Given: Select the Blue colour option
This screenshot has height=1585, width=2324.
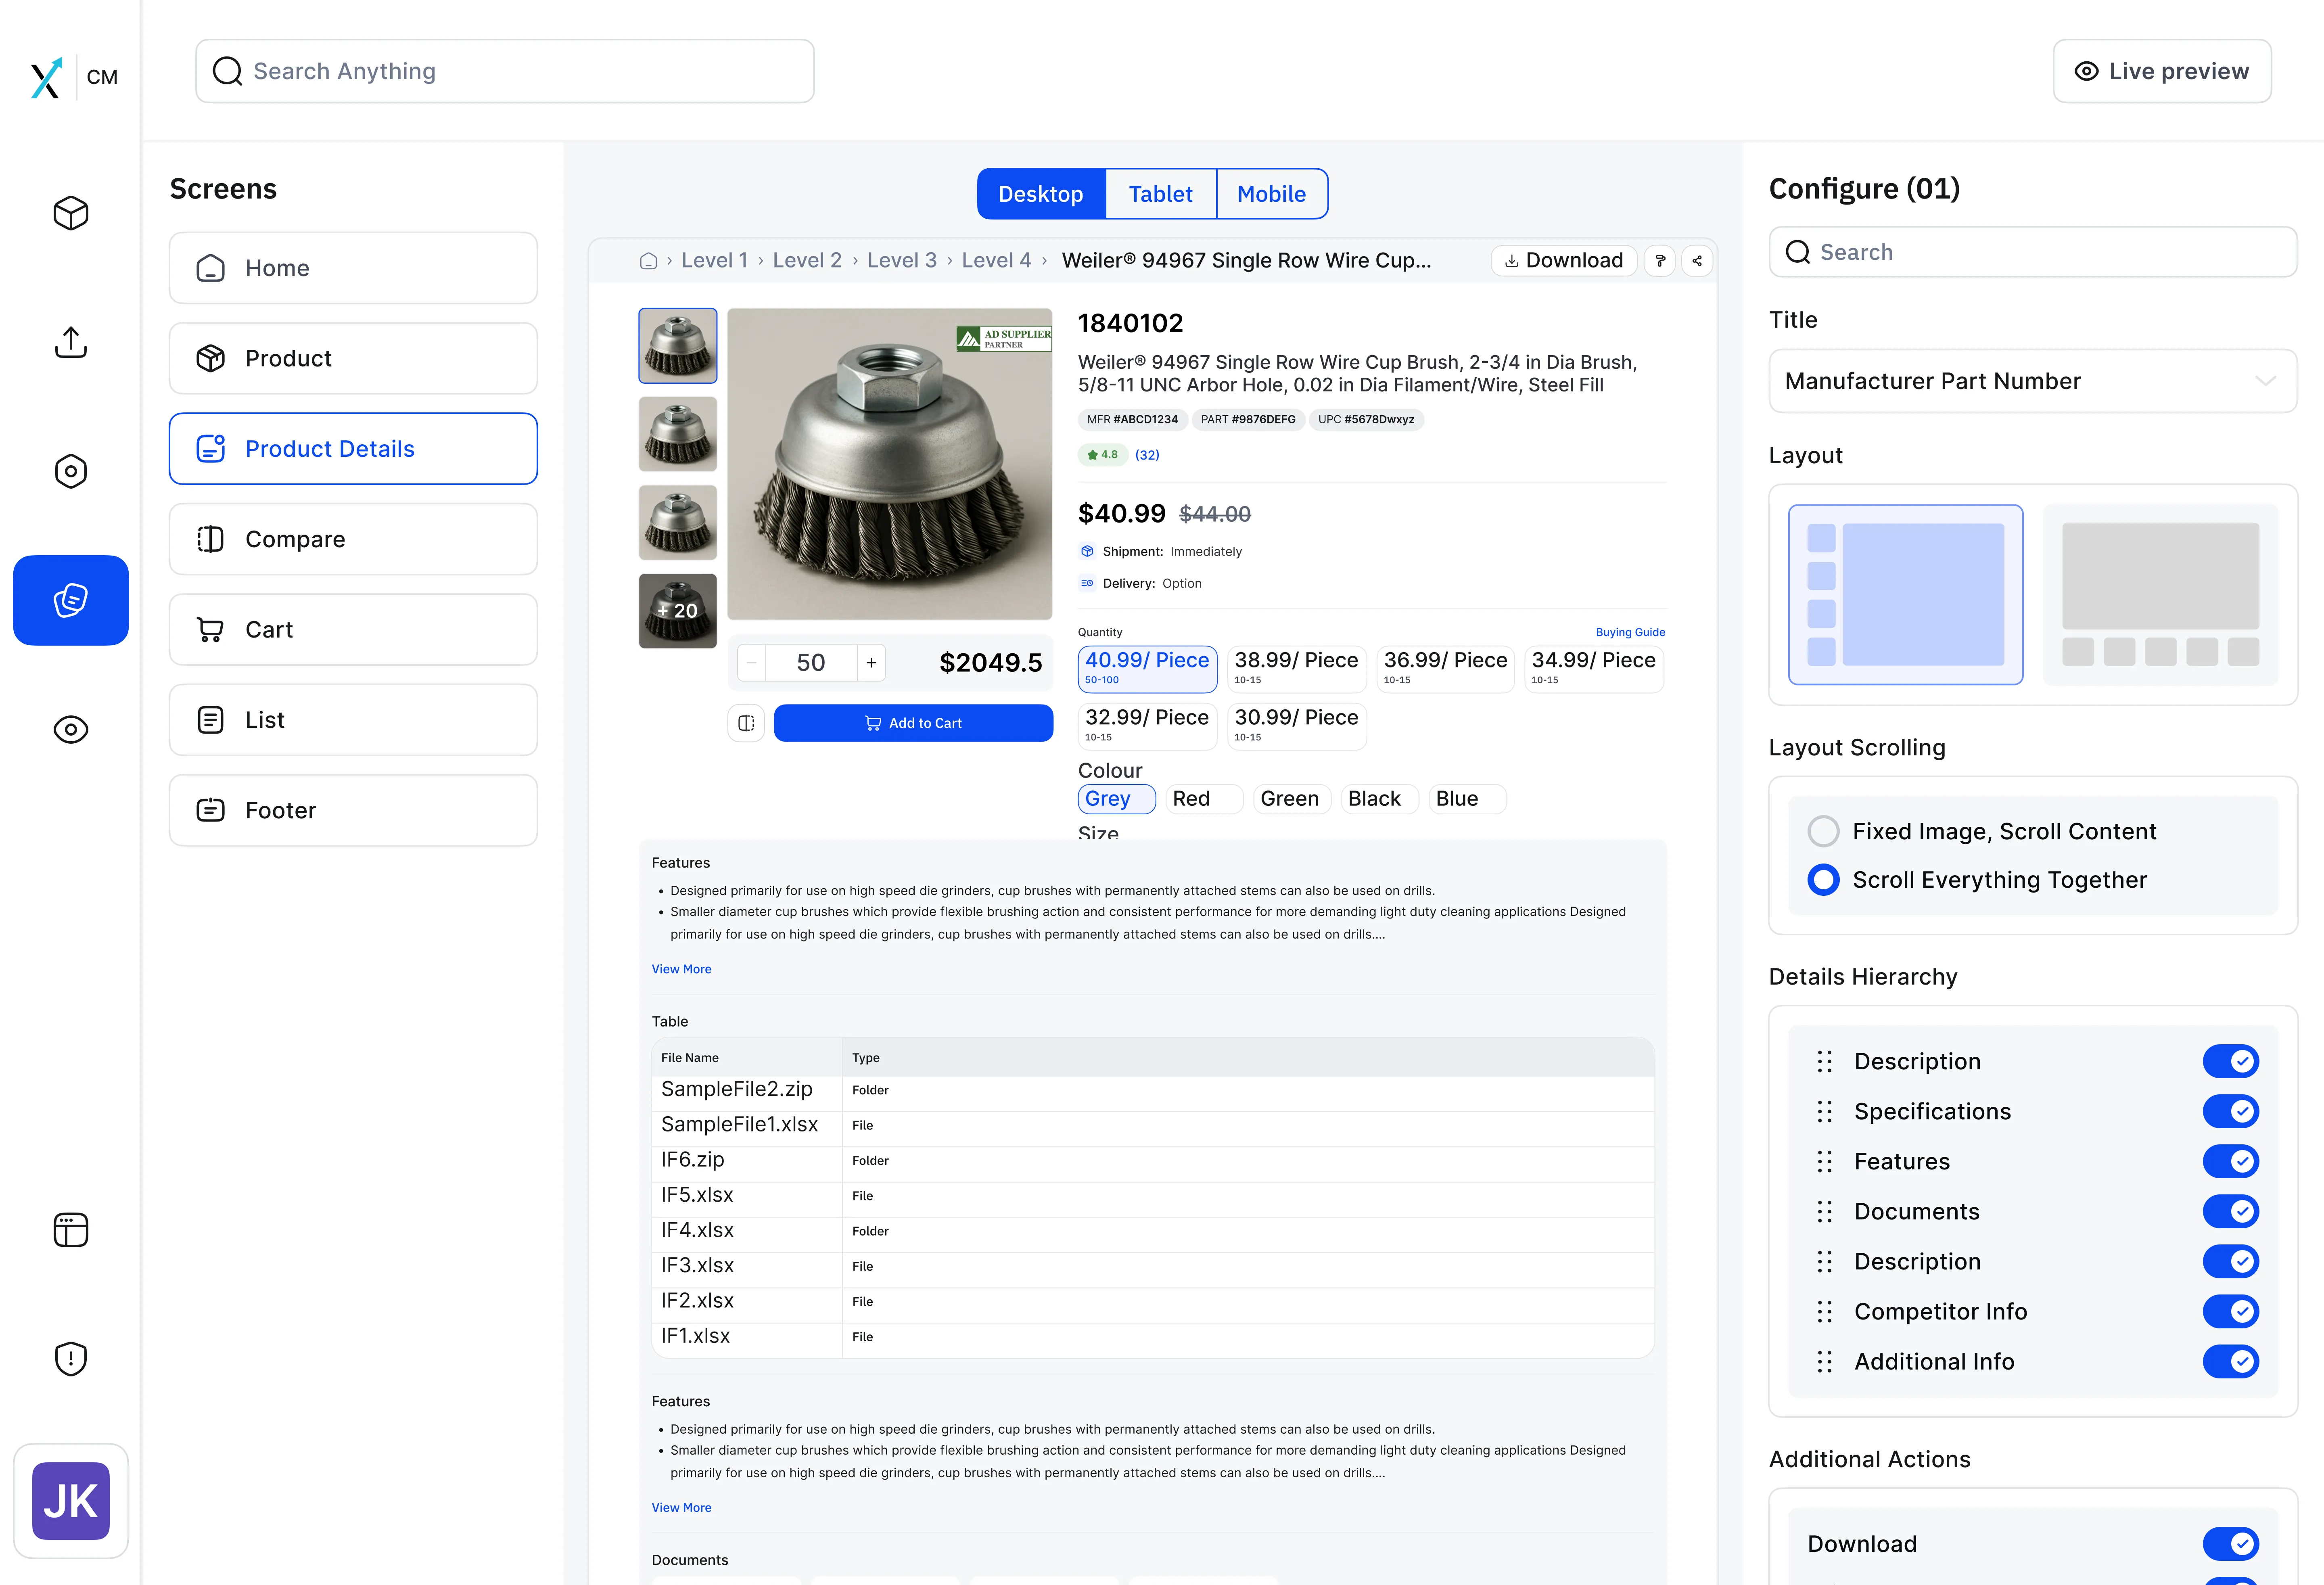Looking at the screenshot, I should (1467, 799).
